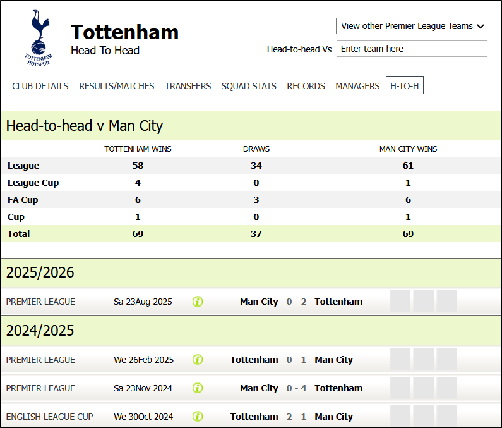Screen dimensions: 502x428
Task: Open match info for 30 Oct 2024
Action: [x=198, y=417]
